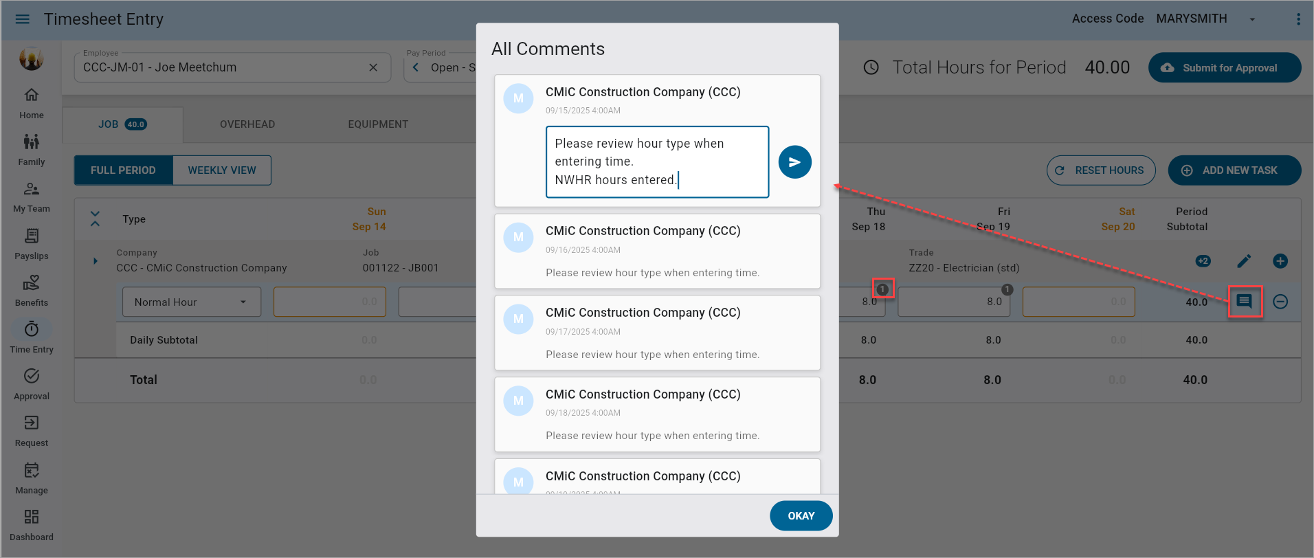Open Dashboard in sidebar
This screenshot has height=558, width=1314.
pos(32,526)
